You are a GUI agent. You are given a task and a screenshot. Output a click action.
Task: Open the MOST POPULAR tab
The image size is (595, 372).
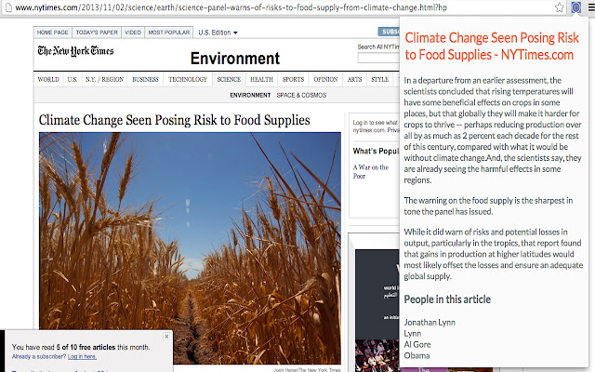(169, 33)
